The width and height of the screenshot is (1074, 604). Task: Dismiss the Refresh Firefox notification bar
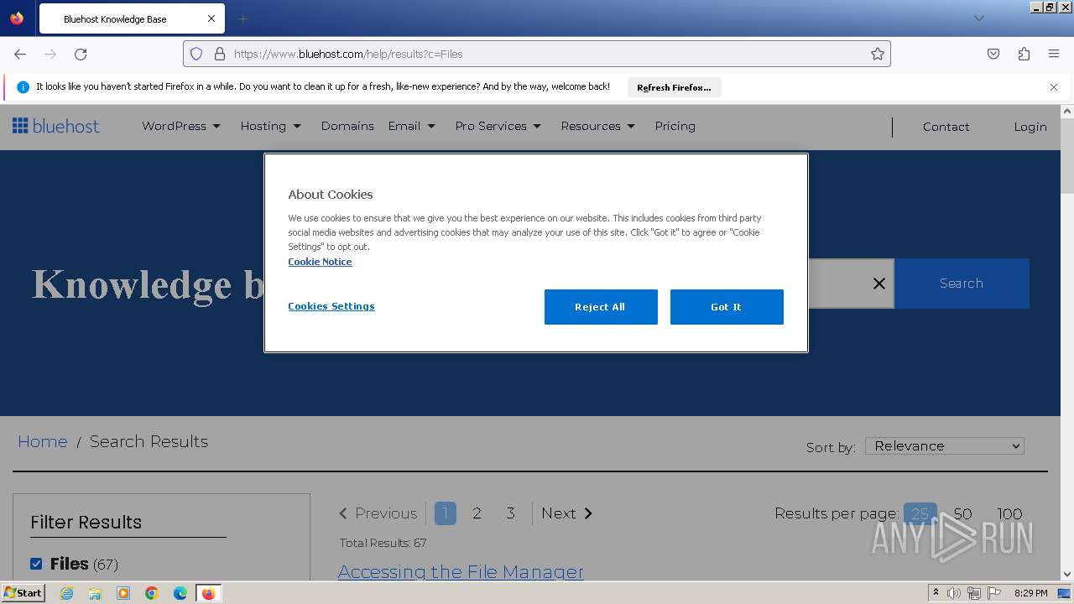coord(1054,87)
